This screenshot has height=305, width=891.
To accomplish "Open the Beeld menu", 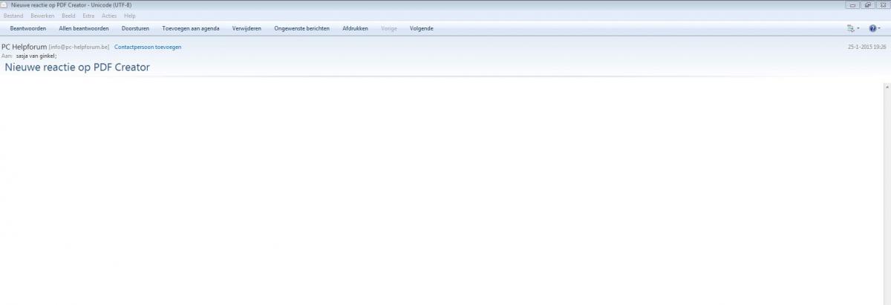I will click(x=68, y=16).
